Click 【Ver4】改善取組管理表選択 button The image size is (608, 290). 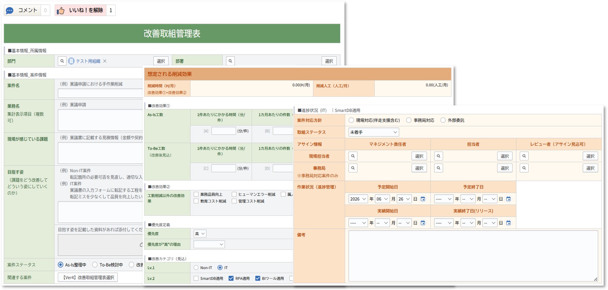[x=88, y=278]
